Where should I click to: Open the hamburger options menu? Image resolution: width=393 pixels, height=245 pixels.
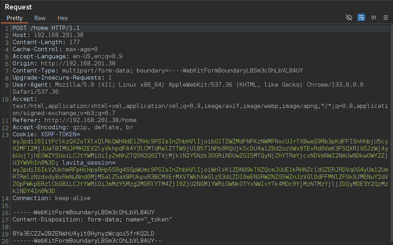click(x=386, y=18)
